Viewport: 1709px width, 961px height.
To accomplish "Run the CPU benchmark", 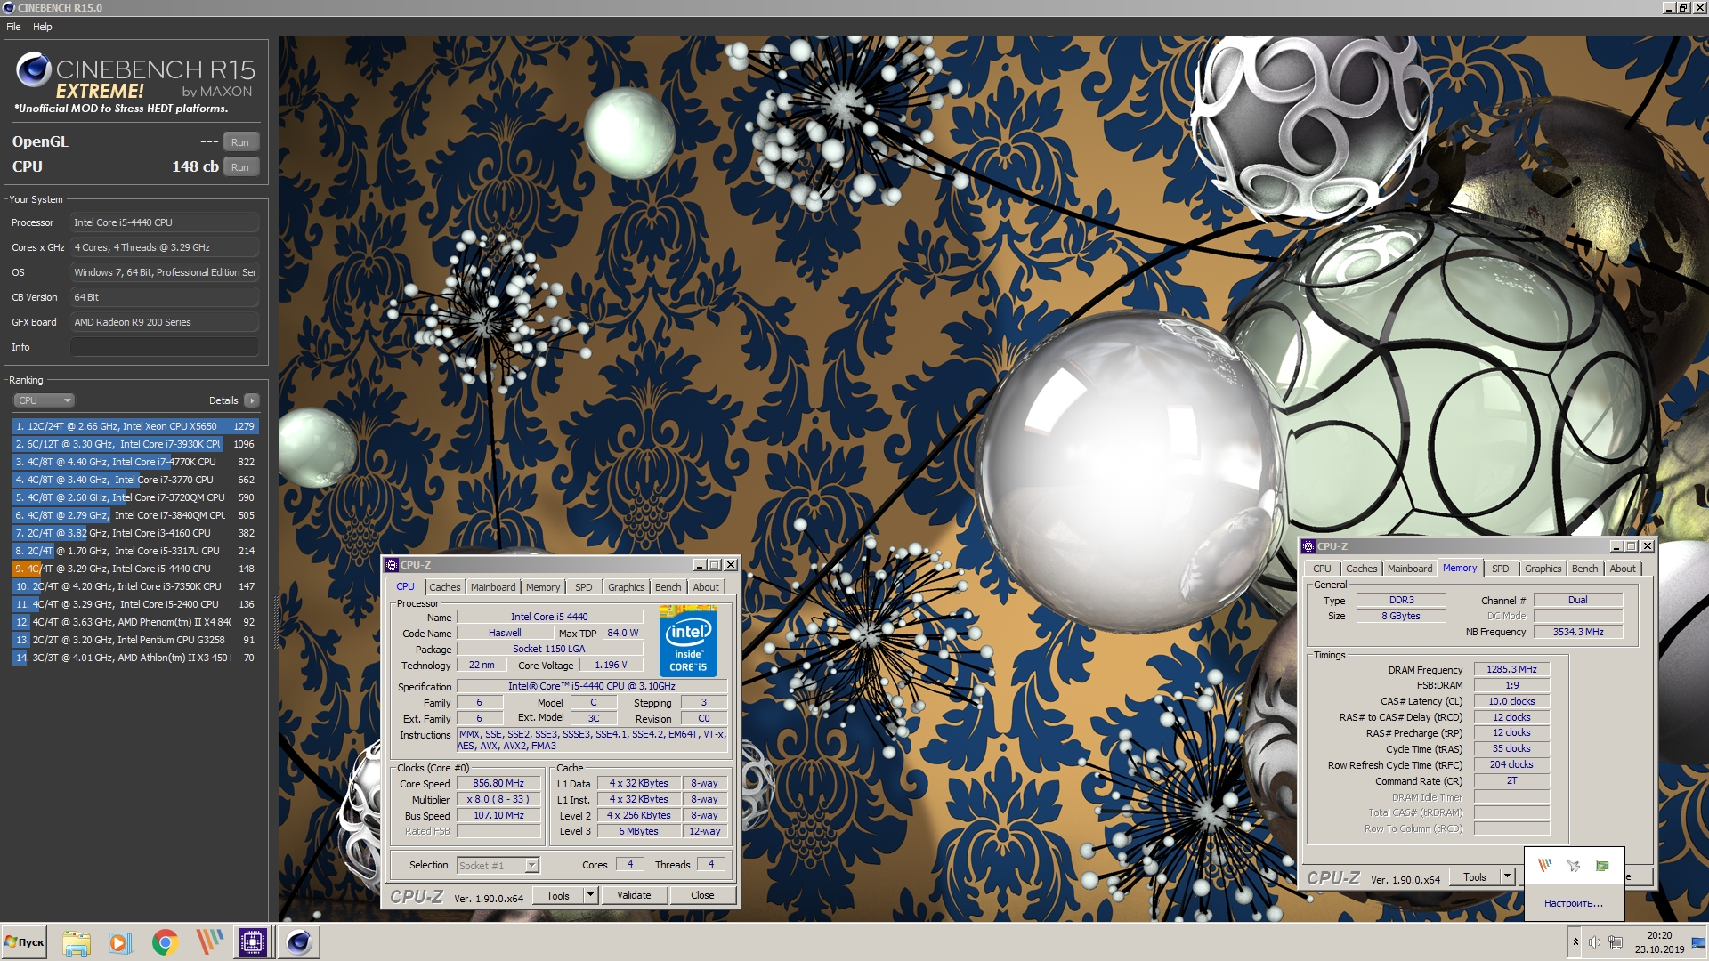I will tap(240, 167).
